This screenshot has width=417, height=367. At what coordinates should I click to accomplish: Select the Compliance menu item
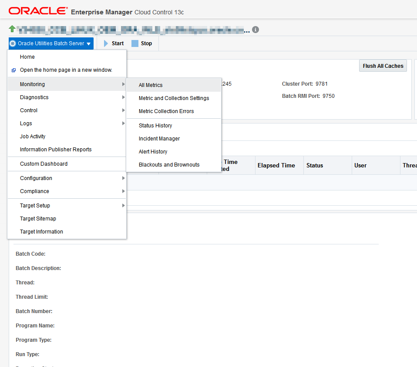[x=67, y=191]
